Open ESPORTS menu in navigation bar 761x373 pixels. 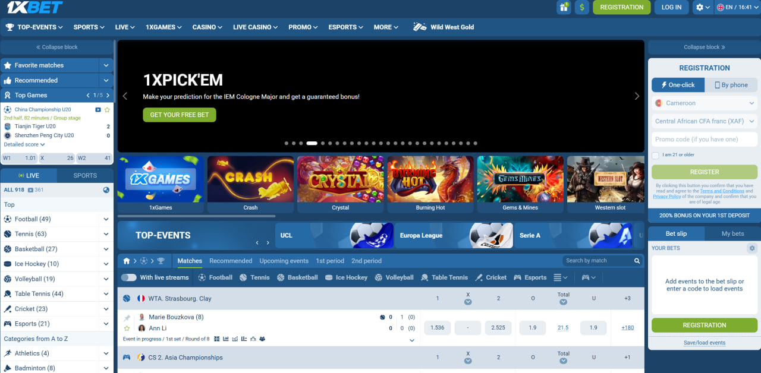coord(346,27)
